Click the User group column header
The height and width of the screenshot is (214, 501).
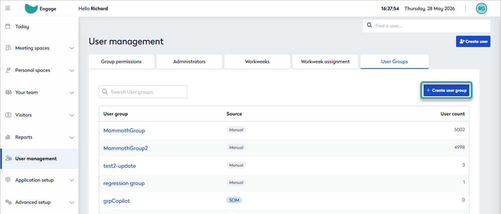[116, 114]
